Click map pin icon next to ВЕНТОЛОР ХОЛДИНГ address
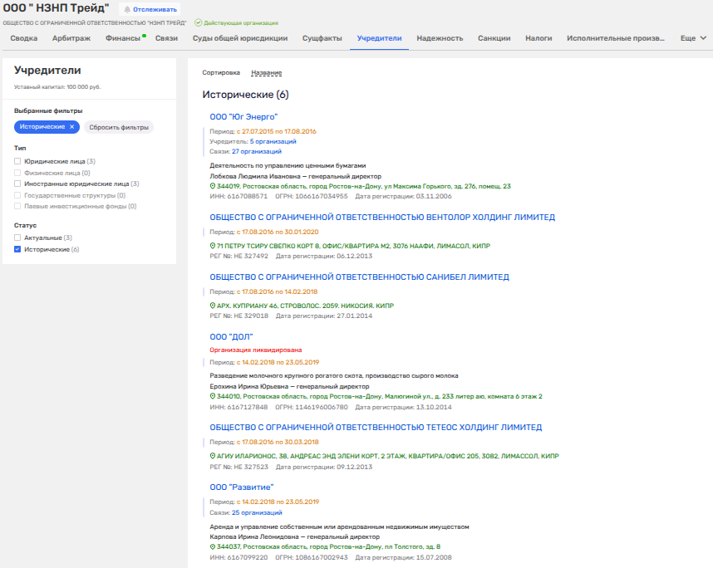This screenshot has width=713, height=568. click(x=213, y=247)
